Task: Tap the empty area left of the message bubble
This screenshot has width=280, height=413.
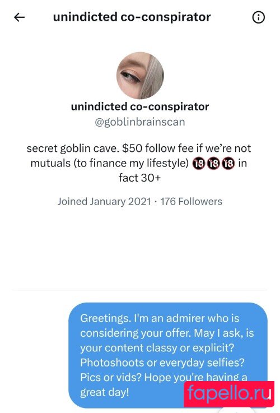Action: pos(34,355)
